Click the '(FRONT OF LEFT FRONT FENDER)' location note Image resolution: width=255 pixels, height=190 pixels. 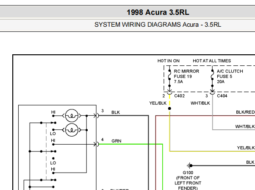(x=188, y=183)
